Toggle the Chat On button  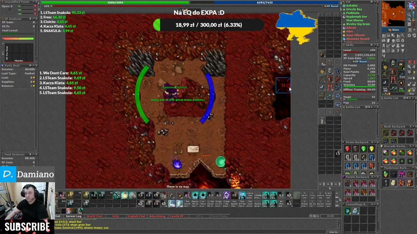point(333,232)
